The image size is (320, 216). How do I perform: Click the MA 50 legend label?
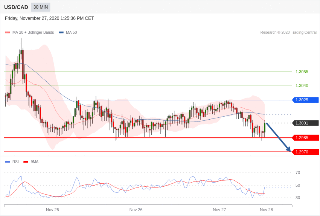pos(72,33)
